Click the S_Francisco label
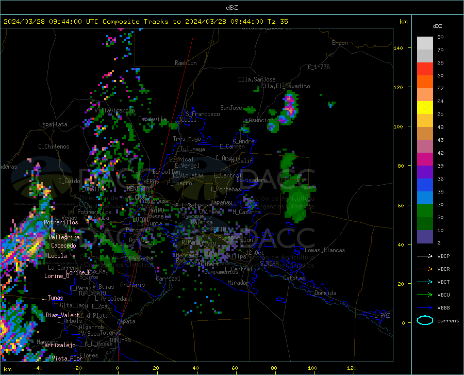464x375 pixels. tap(203, 114)
